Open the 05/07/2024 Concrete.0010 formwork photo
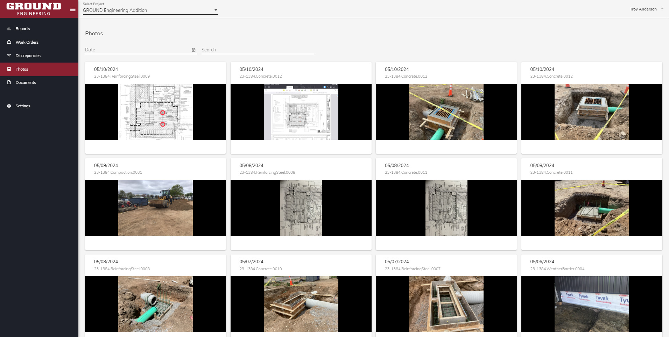The image size is (669, 337). (301, 304)
